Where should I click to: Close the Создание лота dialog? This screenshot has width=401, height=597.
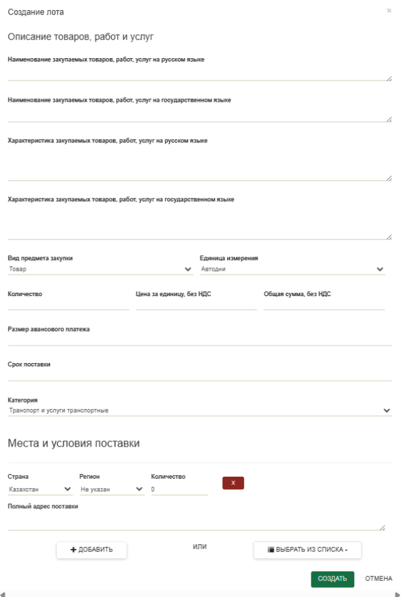coord(389,11)
